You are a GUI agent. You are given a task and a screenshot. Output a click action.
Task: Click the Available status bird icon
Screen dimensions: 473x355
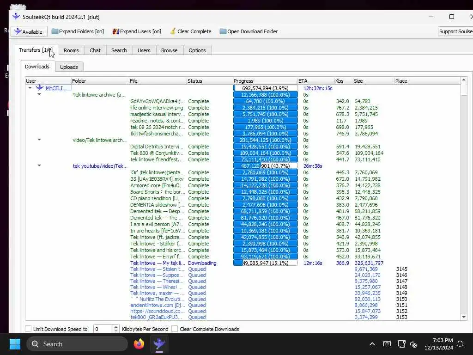(18, 31)
